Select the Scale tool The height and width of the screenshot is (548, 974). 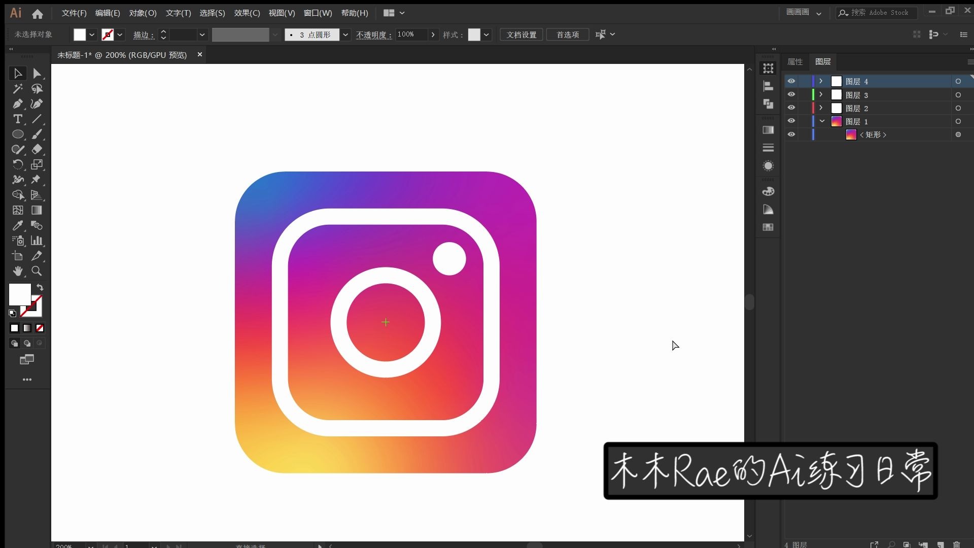tap(37, 164)
